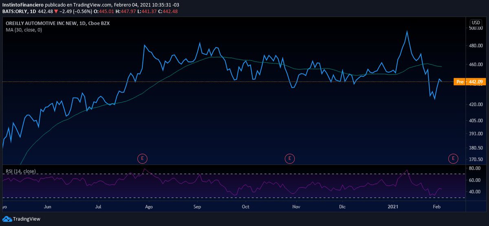Click the open price O:445.01 value
This screenshot has width=489, height=226.
(104, 11)
